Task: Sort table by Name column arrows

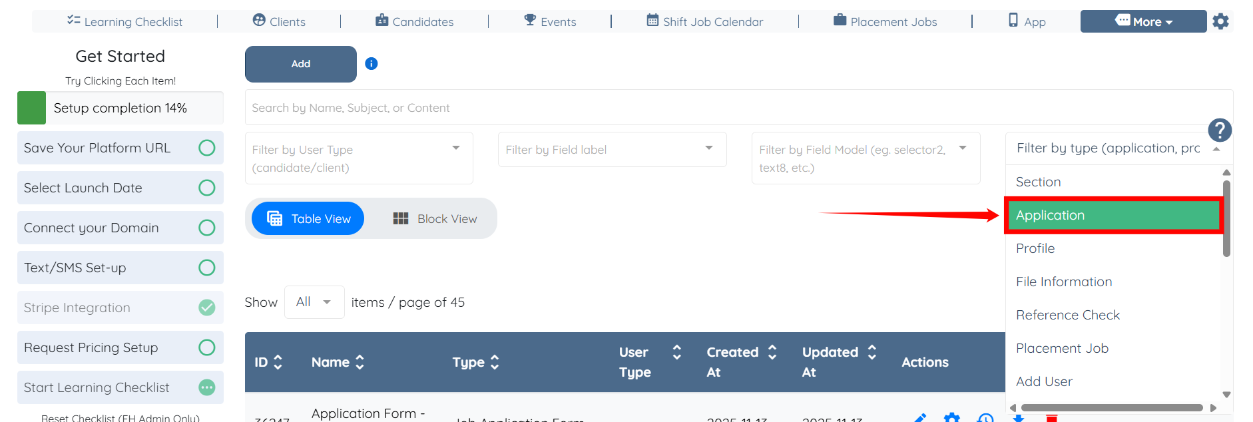Action: coord(360,362)
